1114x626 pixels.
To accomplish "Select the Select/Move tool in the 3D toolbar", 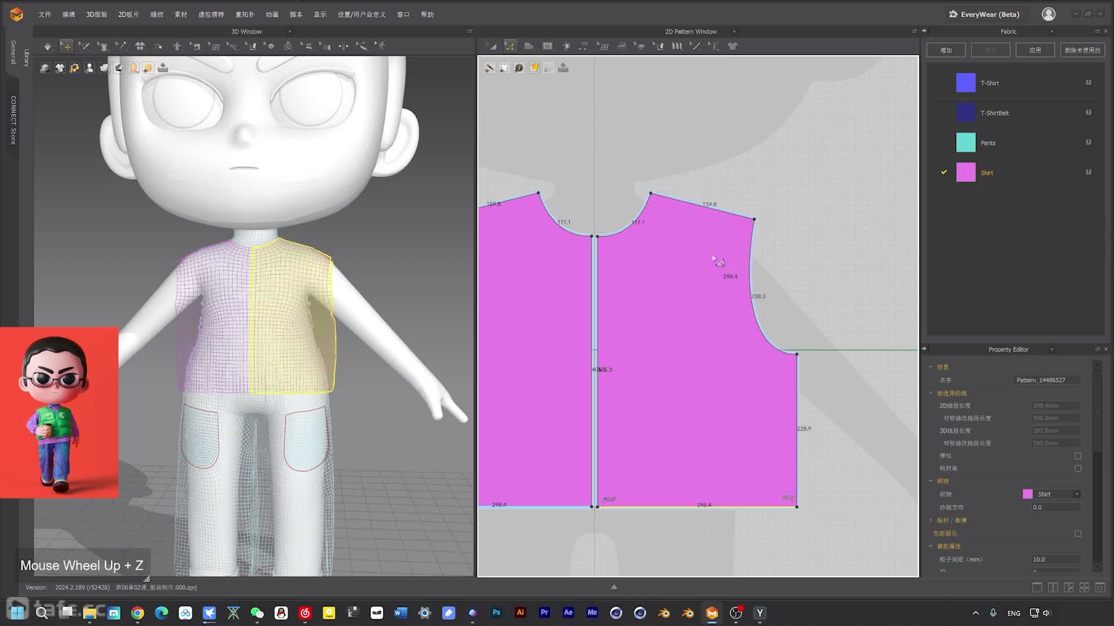I will point(66,46).
